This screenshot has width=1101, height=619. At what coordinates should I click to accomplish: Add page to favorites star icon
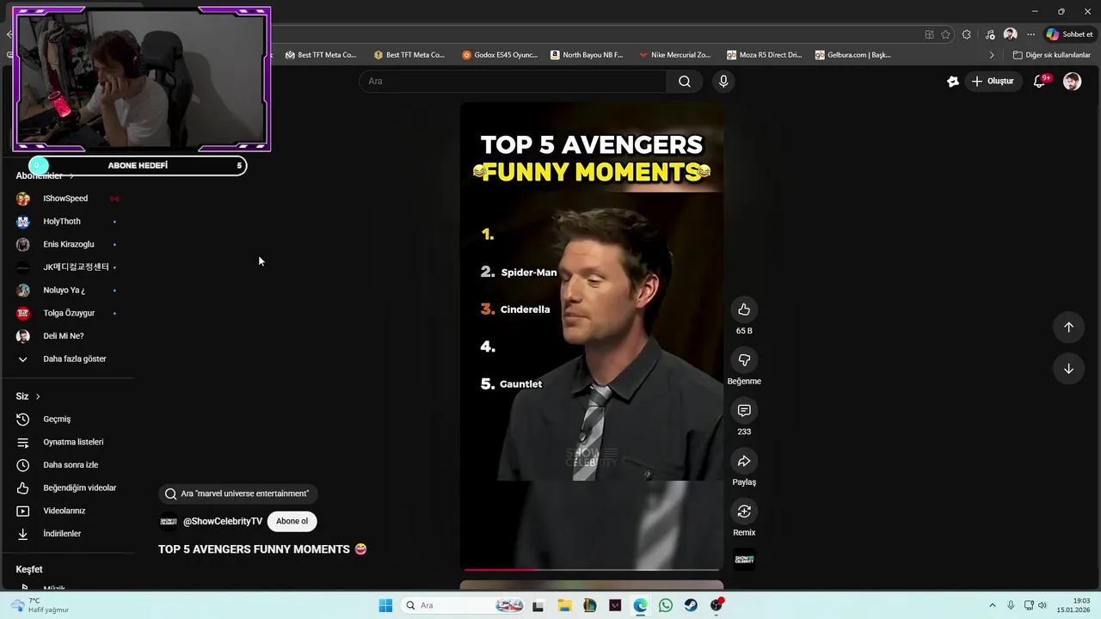click(946, 34)
